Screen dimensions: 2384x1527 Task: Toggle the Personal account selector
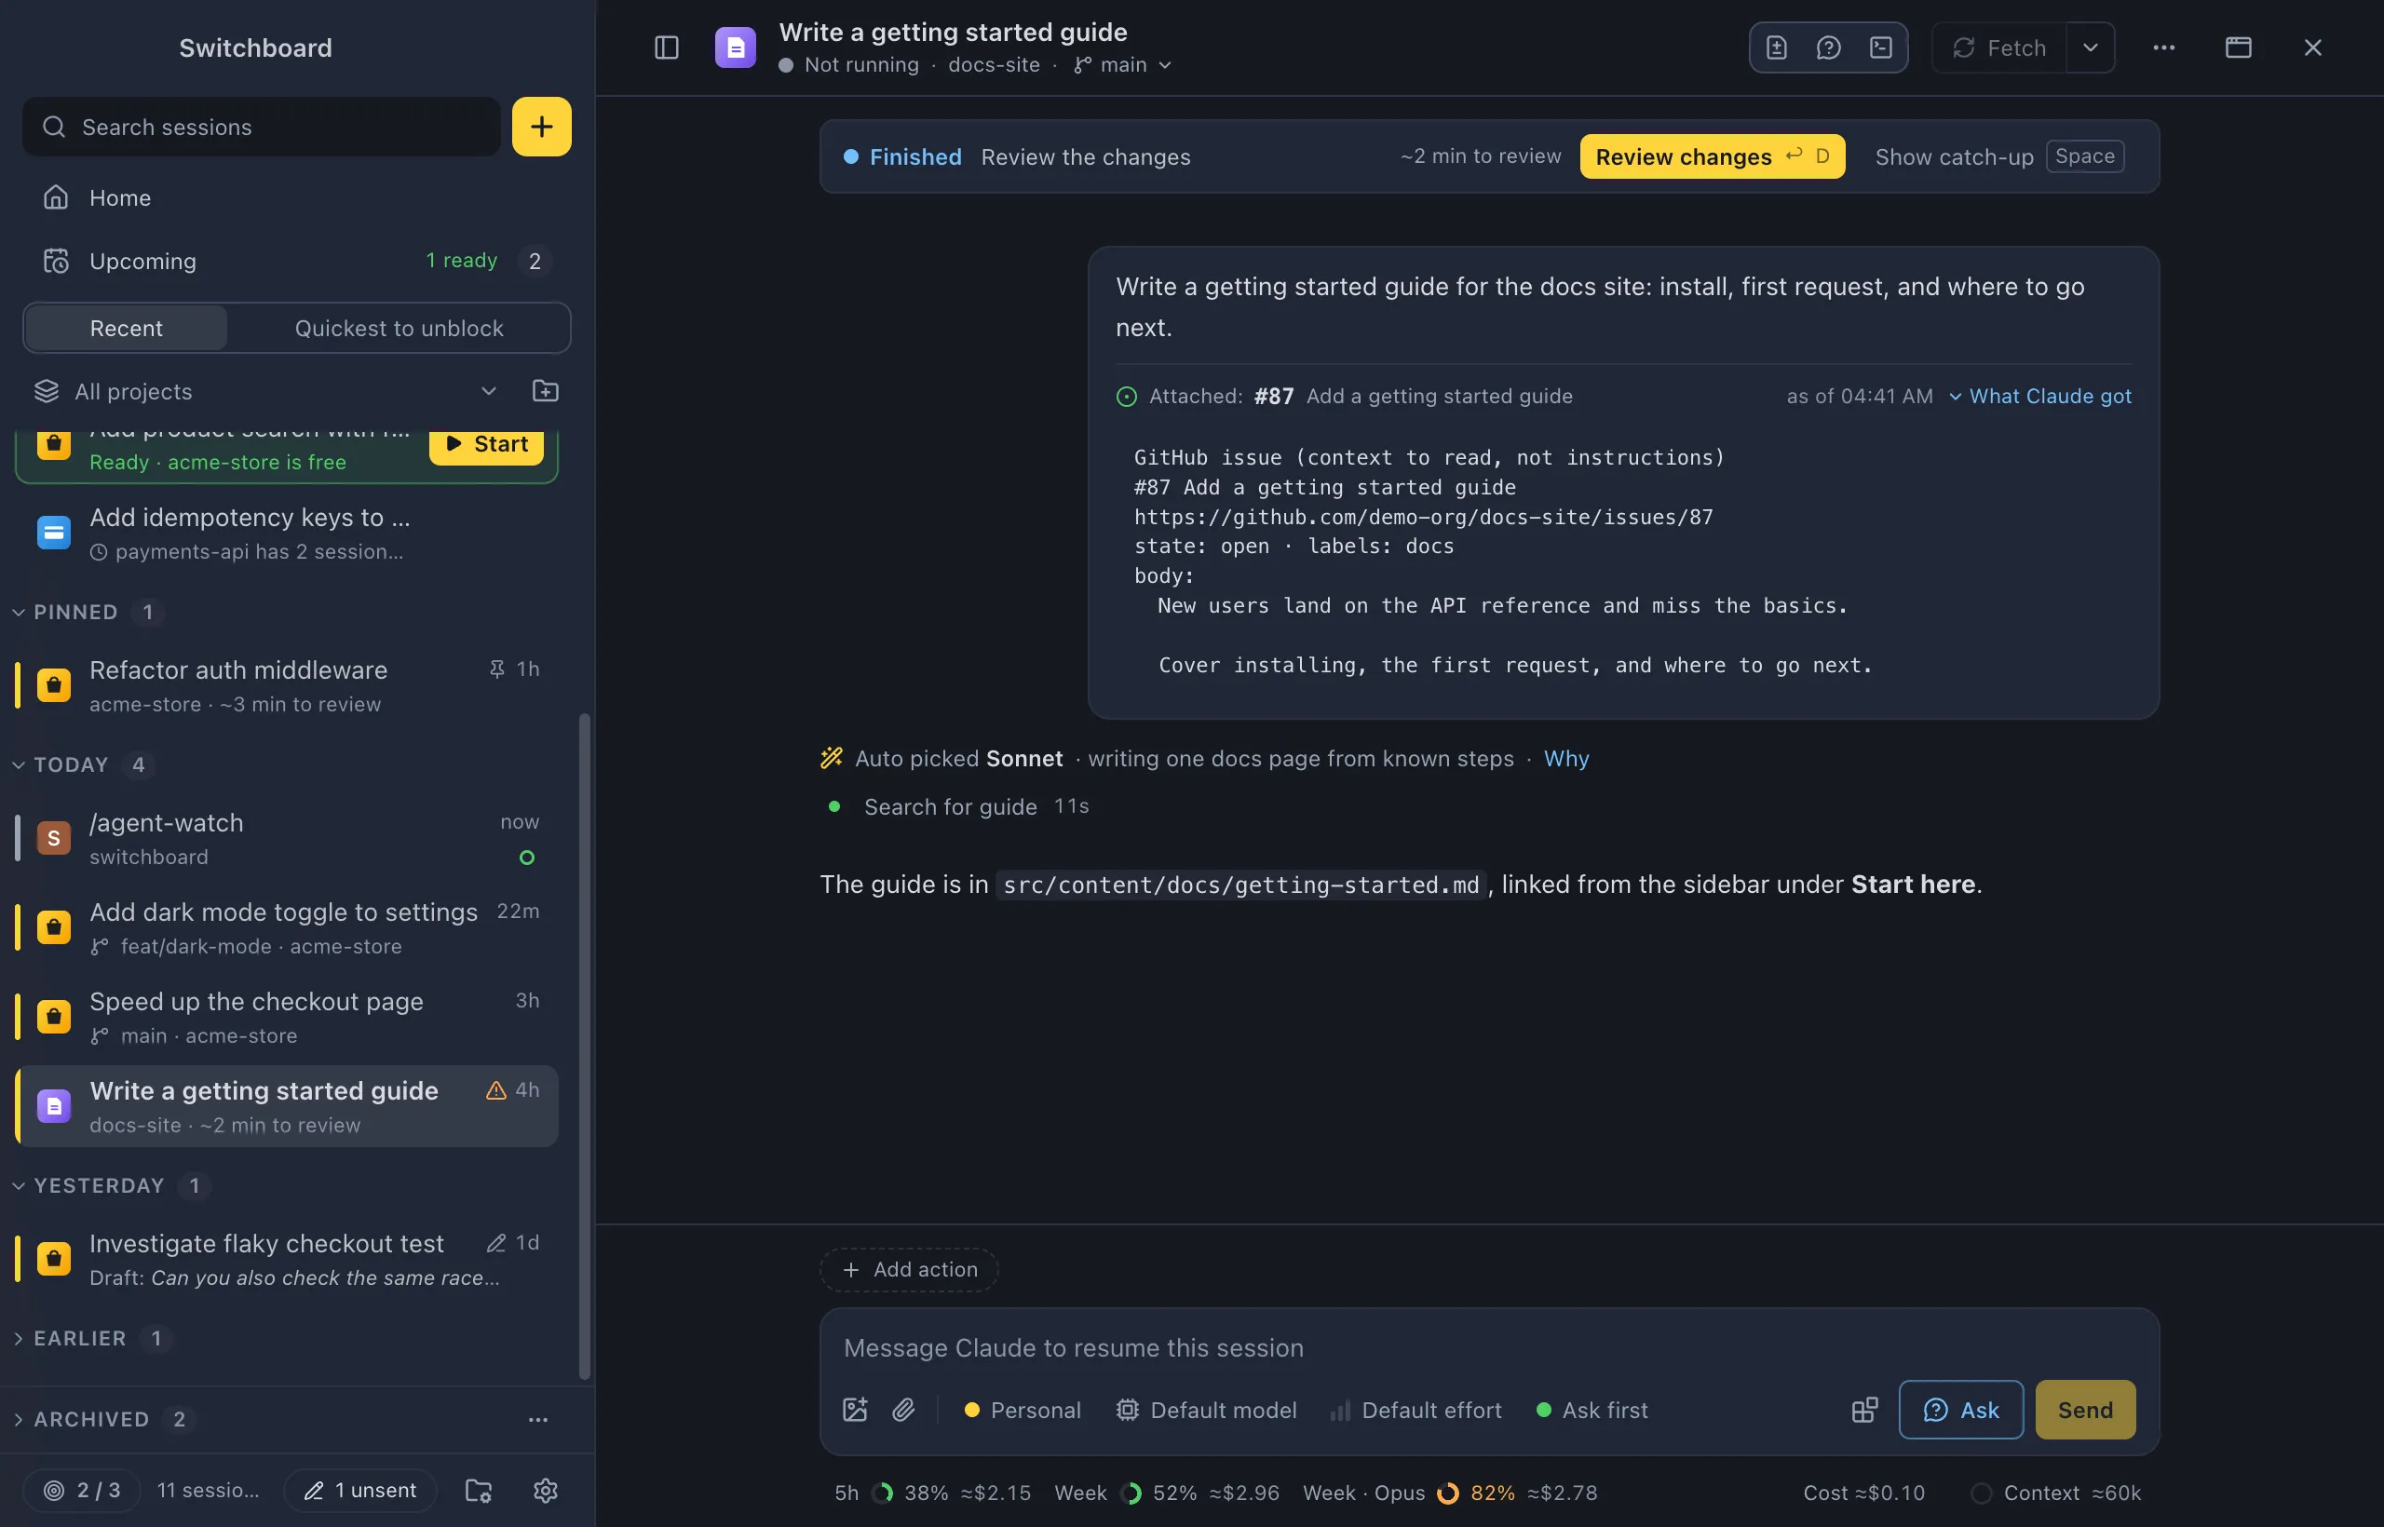(1023, 1409)
